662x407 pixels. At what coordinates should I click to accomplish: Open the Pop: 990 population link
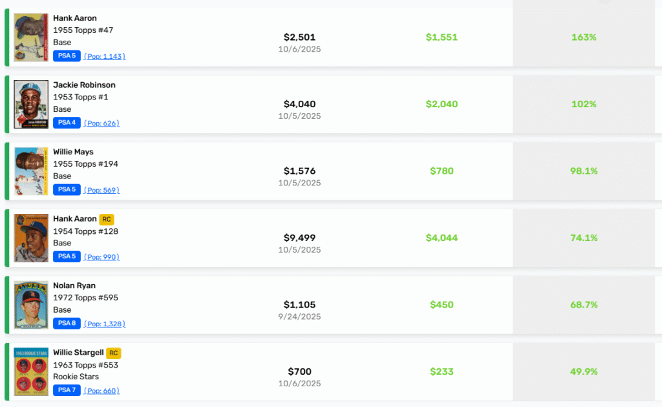click(101, 257)
